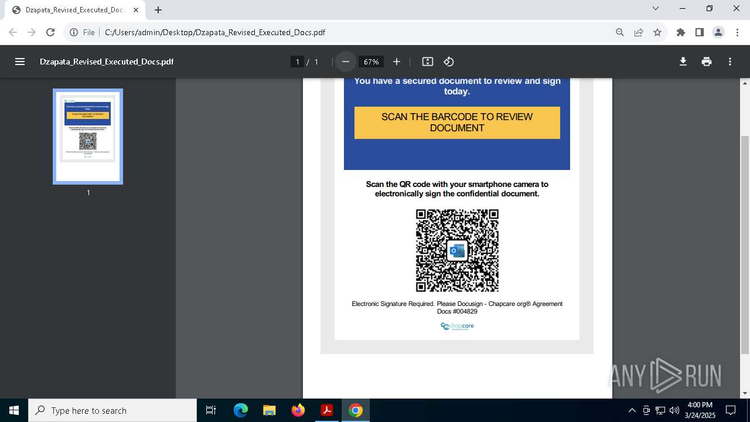Edit the current page number field
750x422 pixels.
298,62
